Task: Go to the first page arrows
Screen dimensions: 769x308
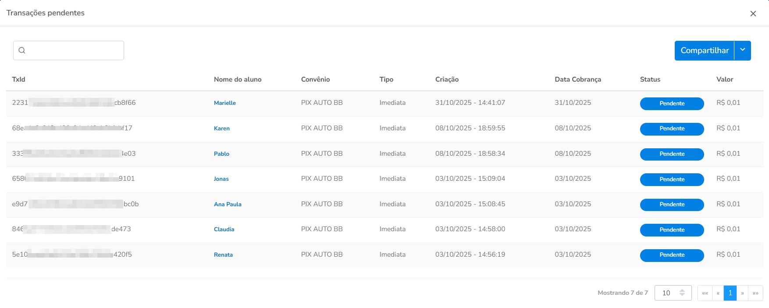Action: tap(705, 293)
